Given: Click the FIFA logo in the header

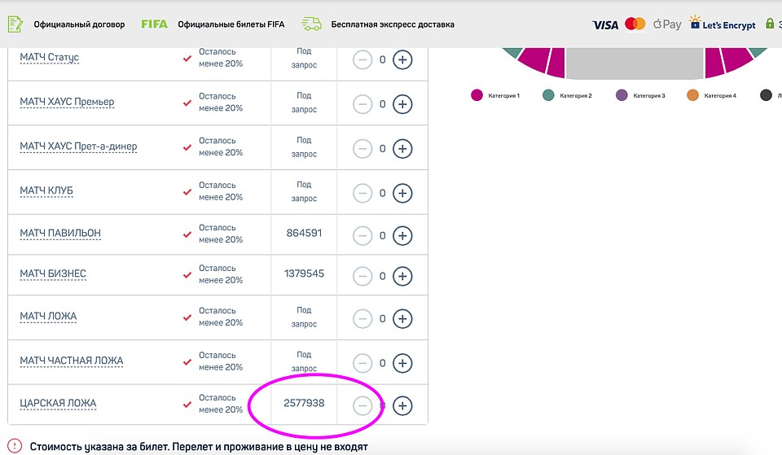Looking at the screenshot, I should 154,24.
